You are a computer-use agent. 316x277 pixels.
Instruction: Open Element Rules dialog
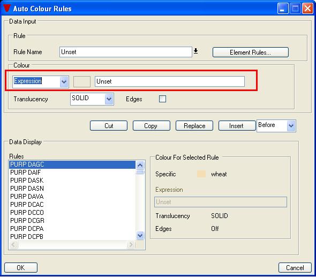[251, 53]
